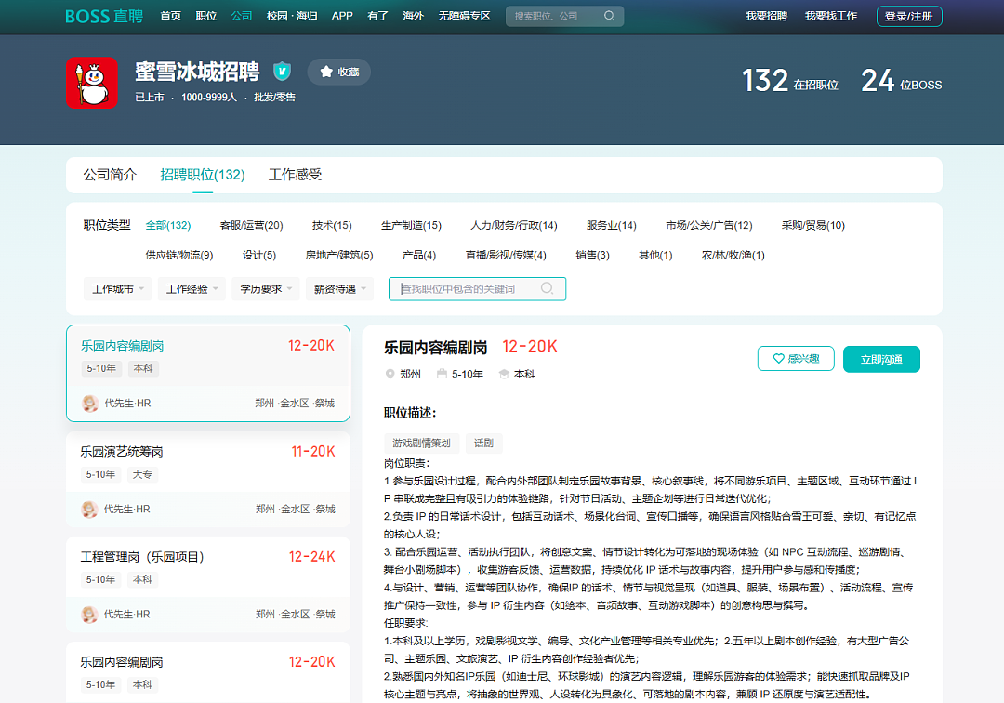Click the verified shield badge icon
This screenshot has width=1004, height=703.
coord(282,71)
